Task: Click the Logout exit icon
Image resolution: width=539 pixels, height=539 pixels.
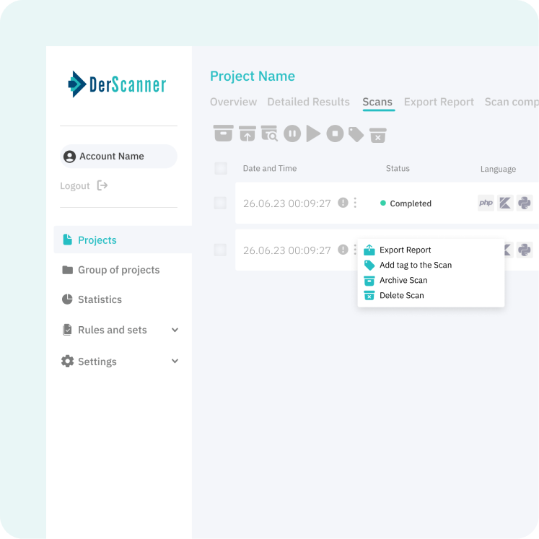Action: pos(102,185)
